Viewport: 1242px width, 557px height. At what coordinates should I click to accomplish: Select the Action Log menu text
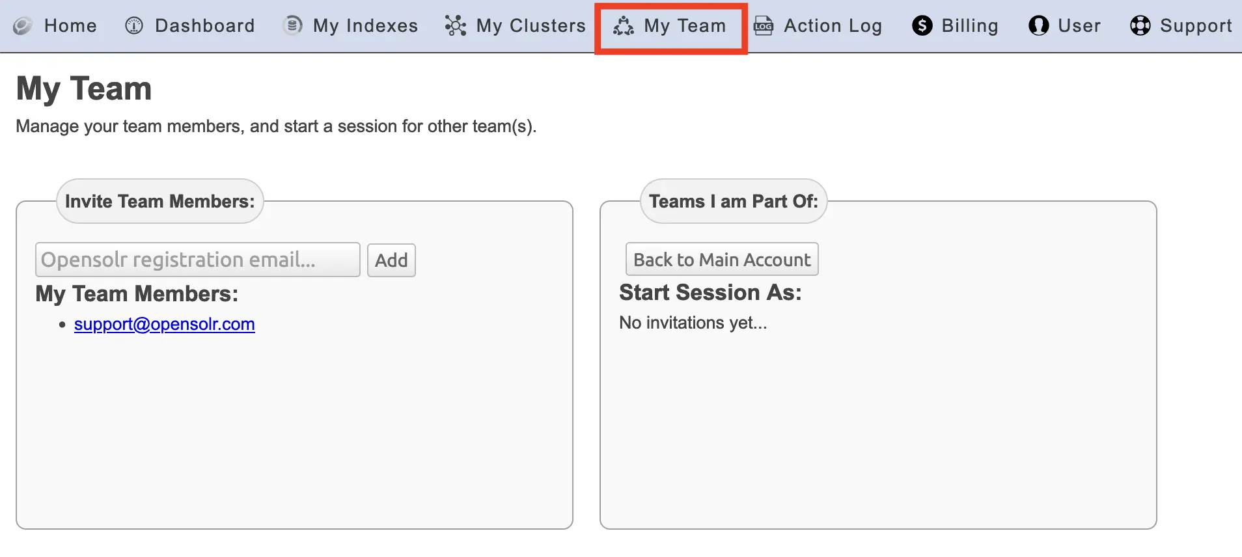[833, 26]
